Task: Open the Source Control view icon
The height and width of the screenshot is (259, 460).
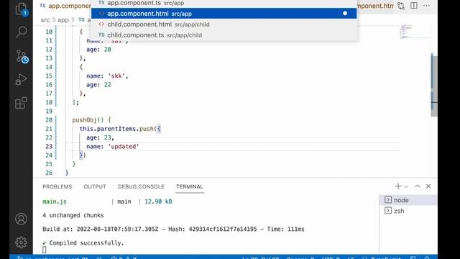Action: pyautogui.click(x=22, y=56)
